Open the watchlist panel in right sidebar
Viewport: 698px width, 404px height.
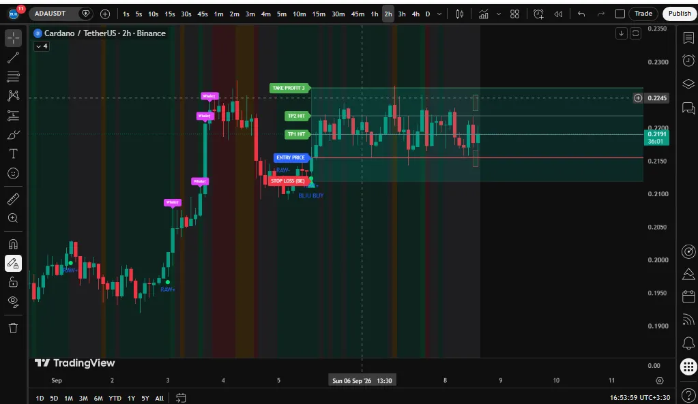pos(688,38)
